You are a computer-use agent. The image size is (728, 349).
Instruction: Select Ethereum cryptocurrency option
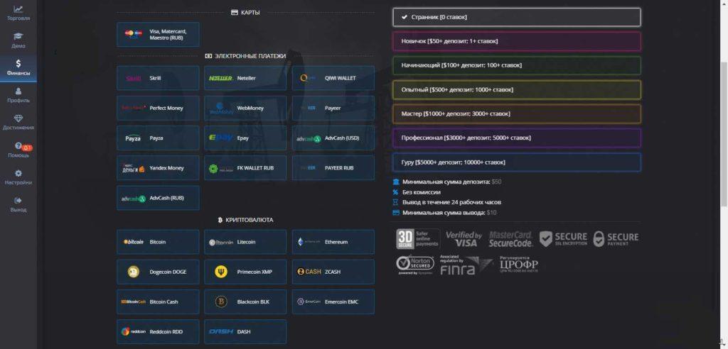pyautogui.click(x=333, y=242)
